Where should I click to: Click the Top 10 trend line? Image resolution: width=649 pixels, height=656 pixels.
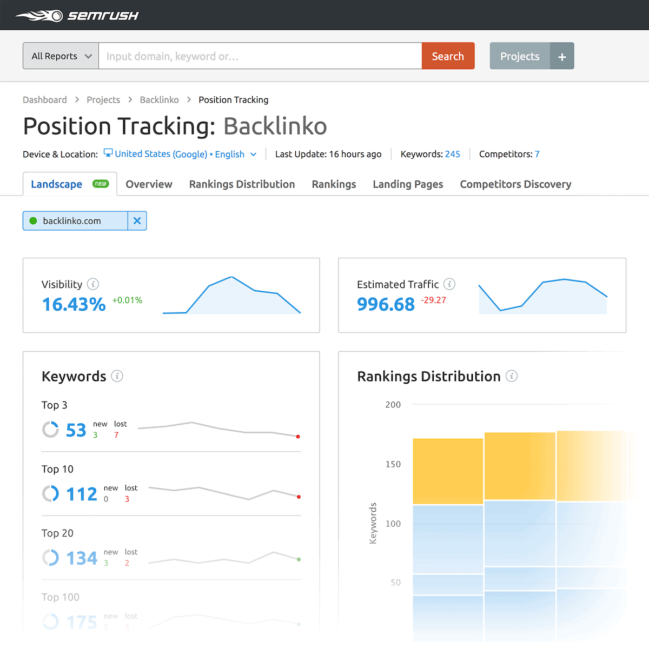point(224,492)
